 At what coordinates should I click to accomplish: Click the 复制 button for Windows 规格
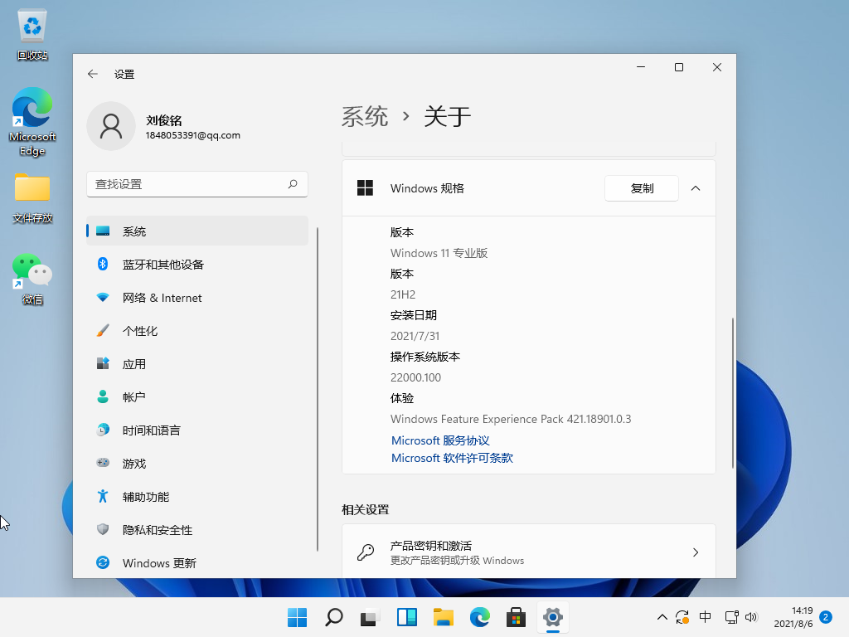coord(641,188)
